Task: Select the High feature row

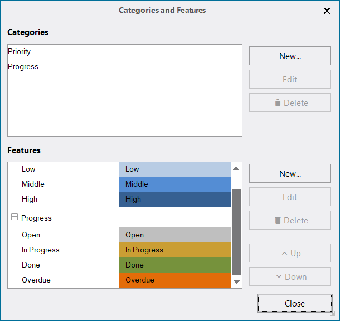Action: [30, 200]
